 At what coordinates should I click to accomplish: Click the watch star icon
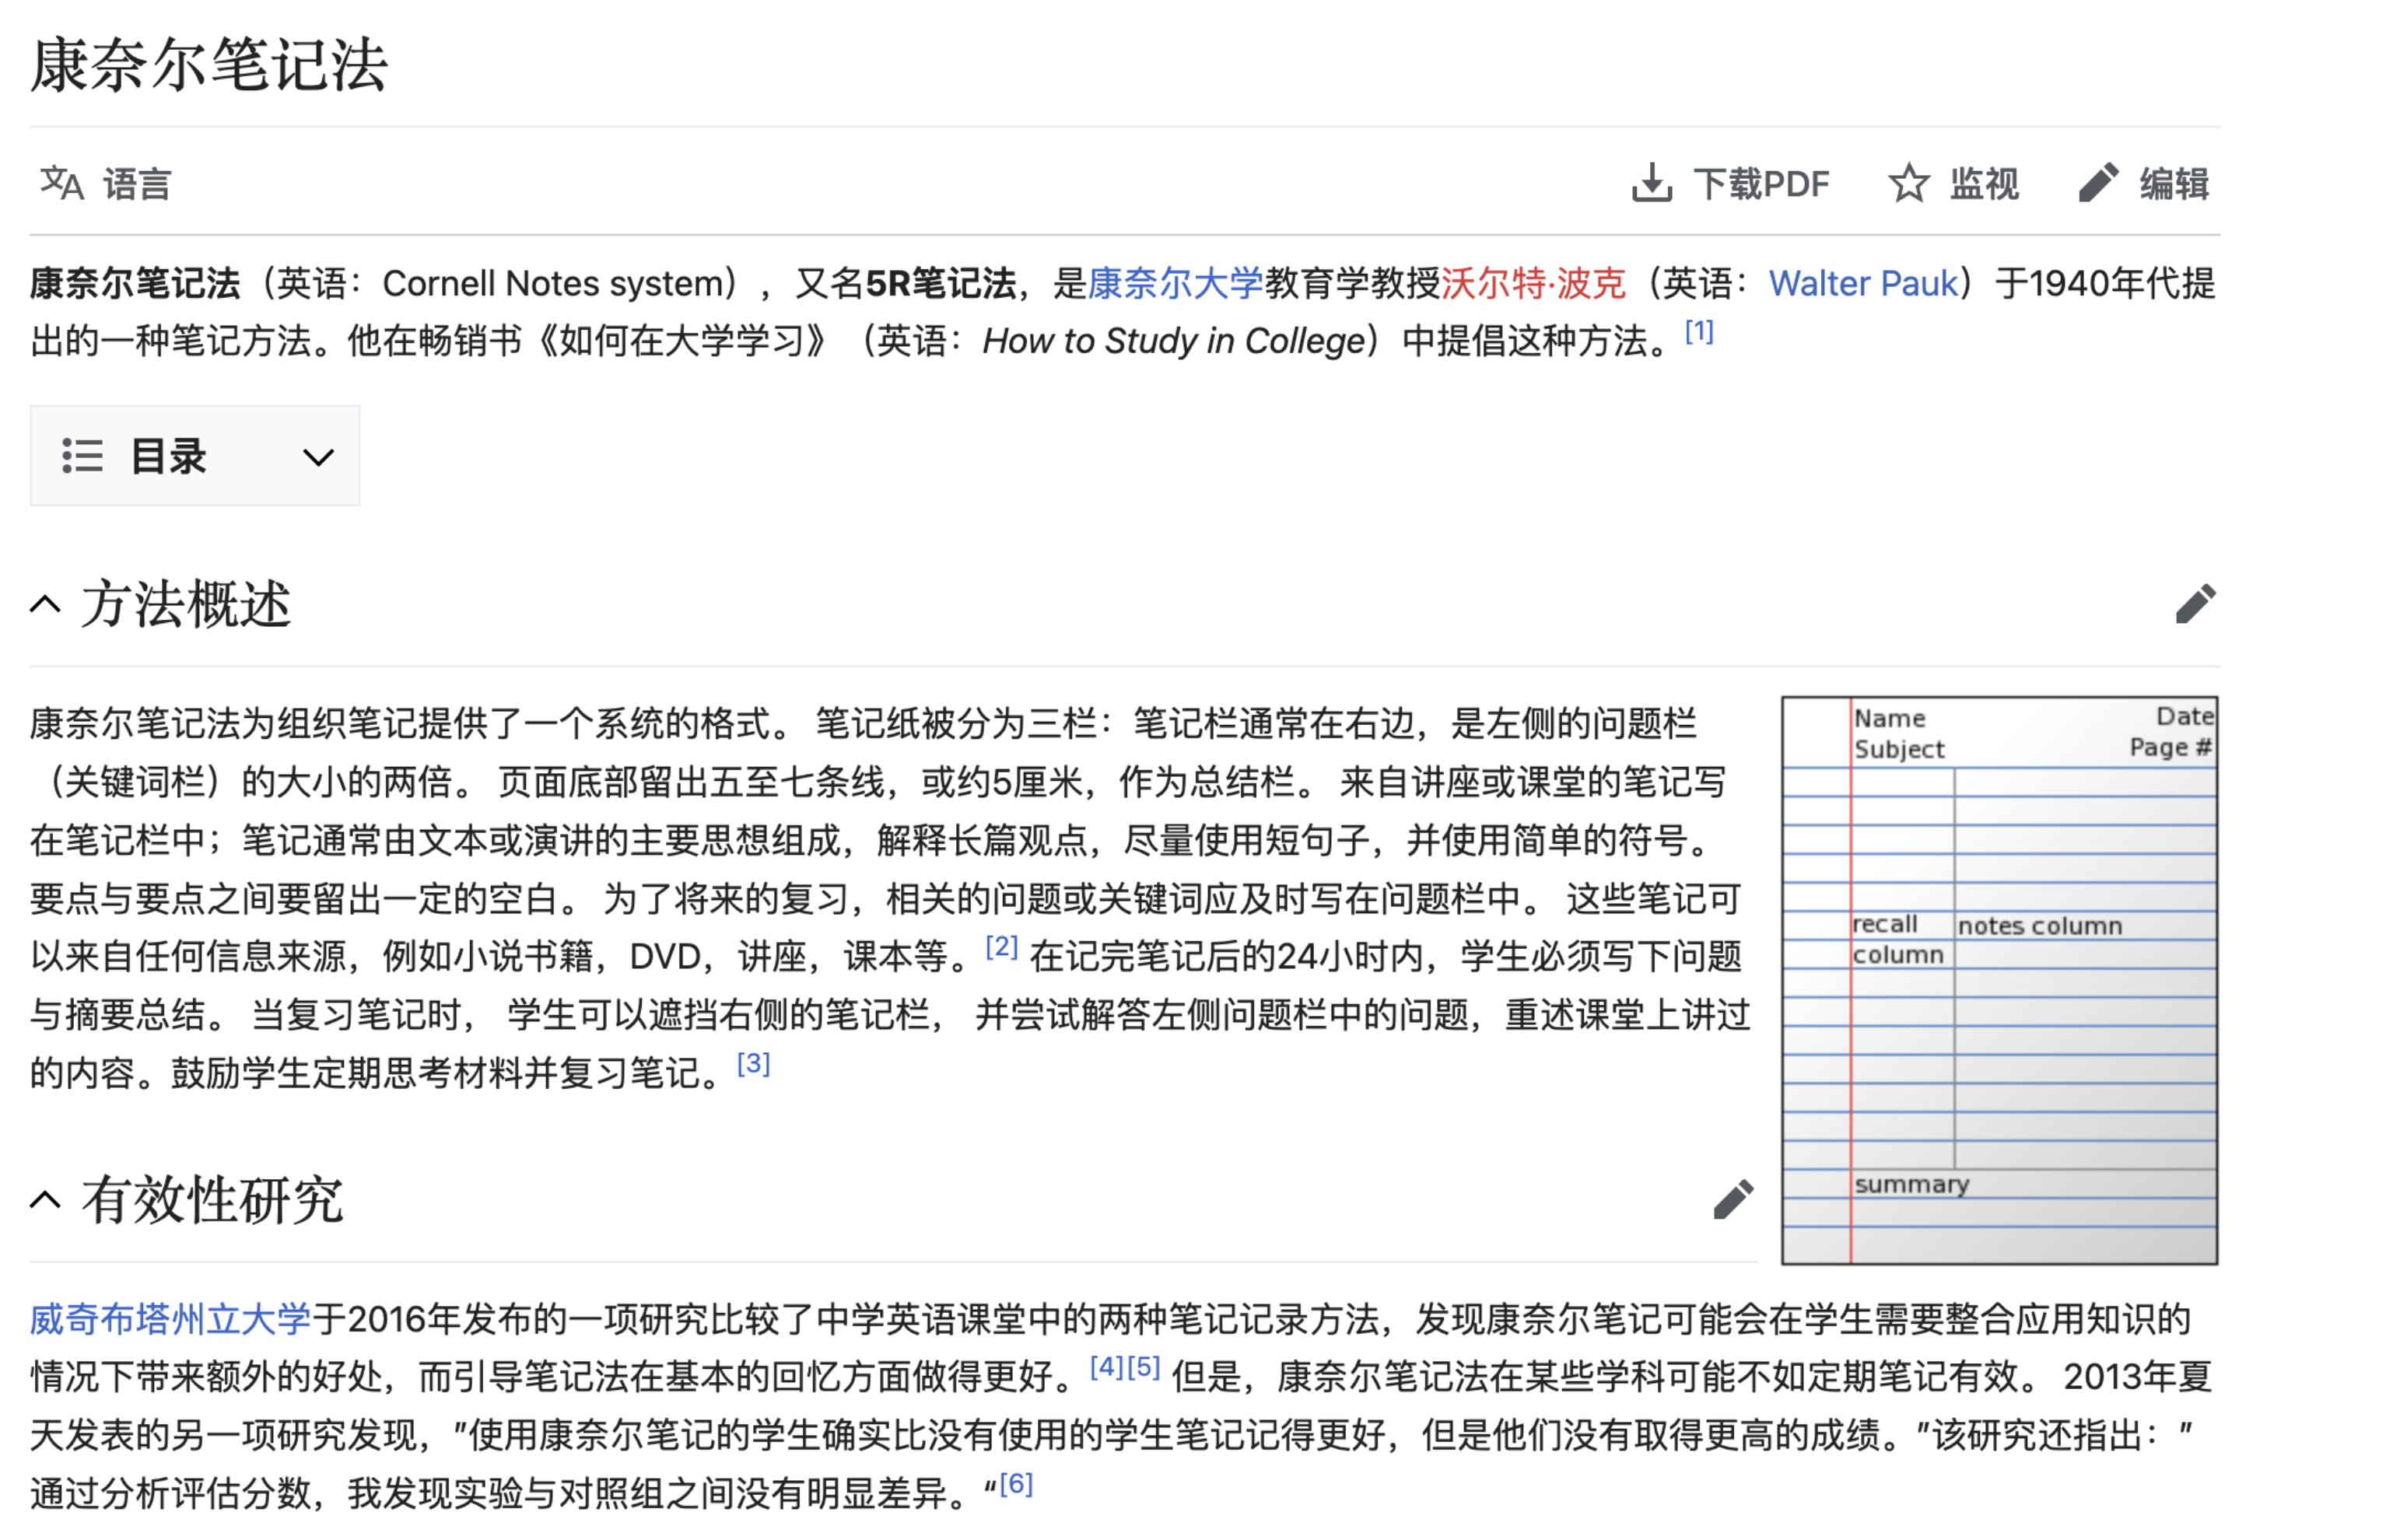pyautogui.click(x=1908, y=183)
